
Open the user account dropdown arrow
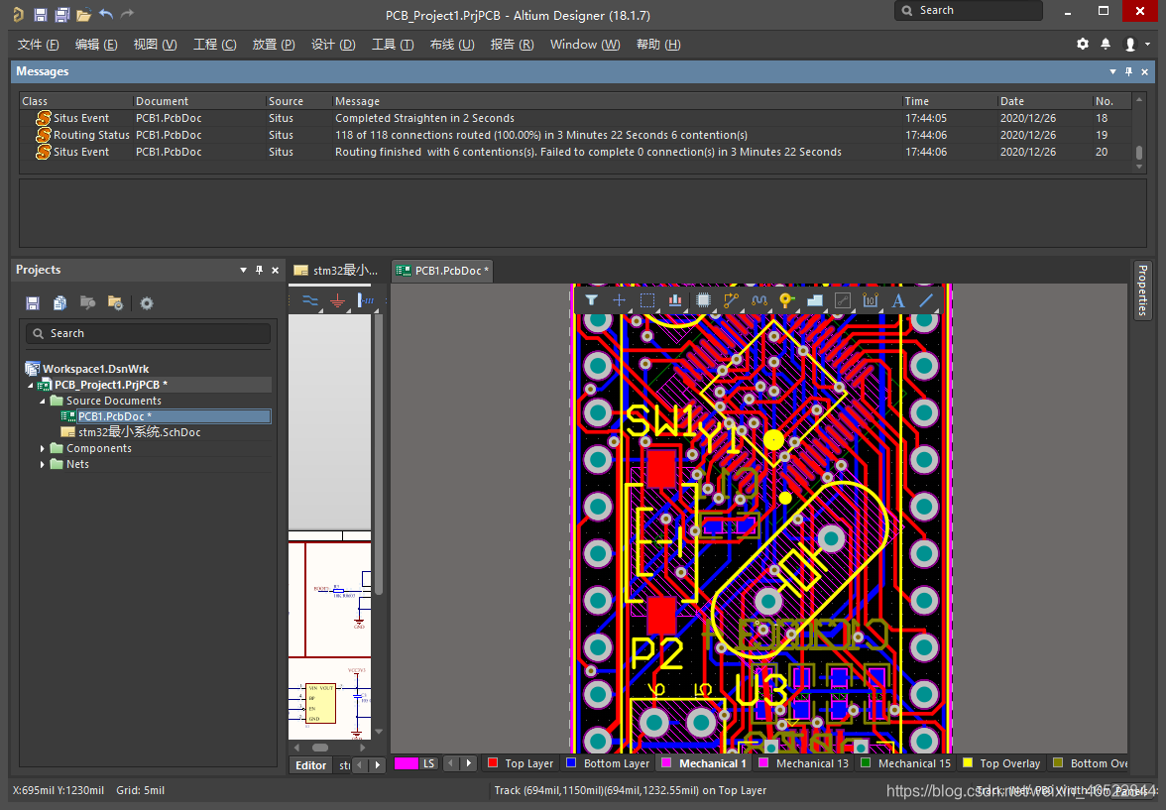pos(1147,45)
